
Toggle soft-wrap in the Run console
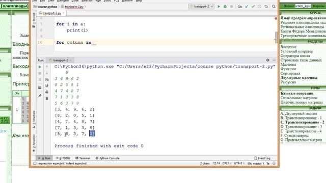(x=47, y=79)
